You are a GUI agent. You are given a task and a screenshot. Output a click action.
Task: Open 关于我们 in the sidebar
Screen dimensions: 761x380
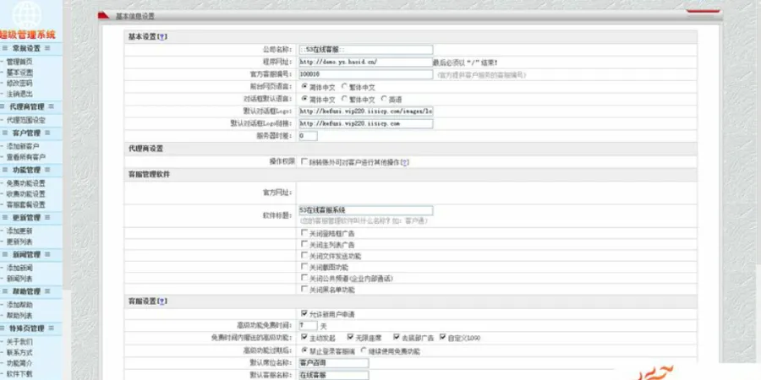(x=19, y=342)
